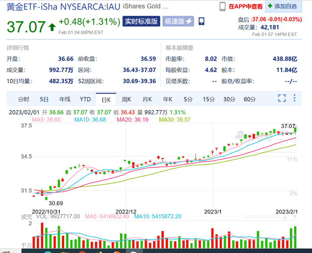This screenshot has width=312, height=253.
Task: Click the up triangle beside range slider
Action: click(285, 217)
